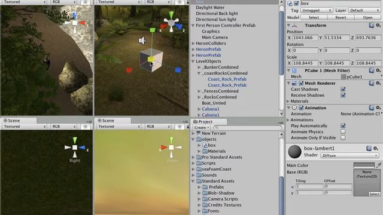Click Mesh Renderer help book icon

[x=372, y=84]
